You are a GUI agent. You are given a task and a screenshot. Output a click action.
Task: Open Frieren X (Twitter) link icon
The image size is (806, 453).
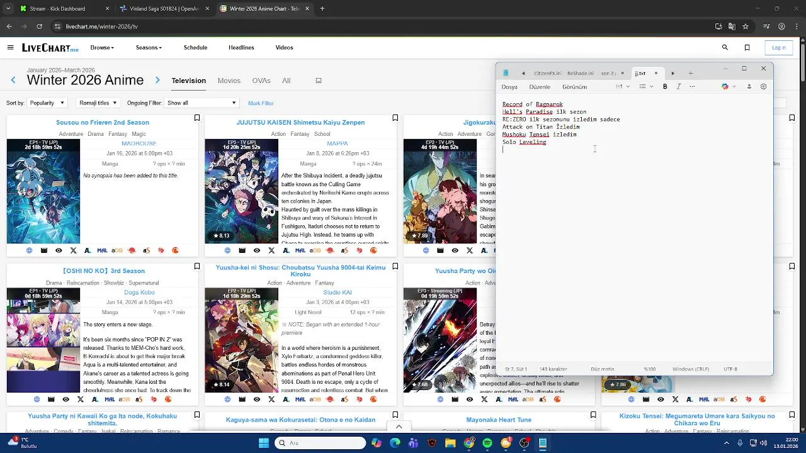tap(73, 250)
